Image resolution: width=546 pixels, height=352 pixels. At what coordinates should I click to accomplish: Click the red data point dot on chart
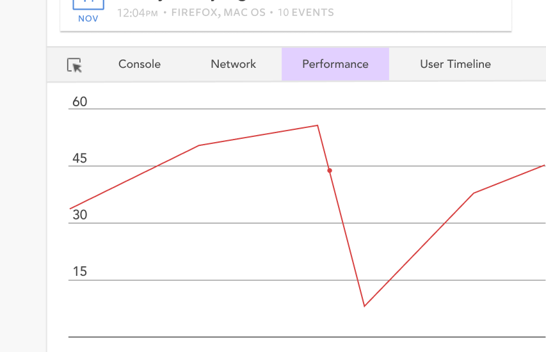(330, 171)
